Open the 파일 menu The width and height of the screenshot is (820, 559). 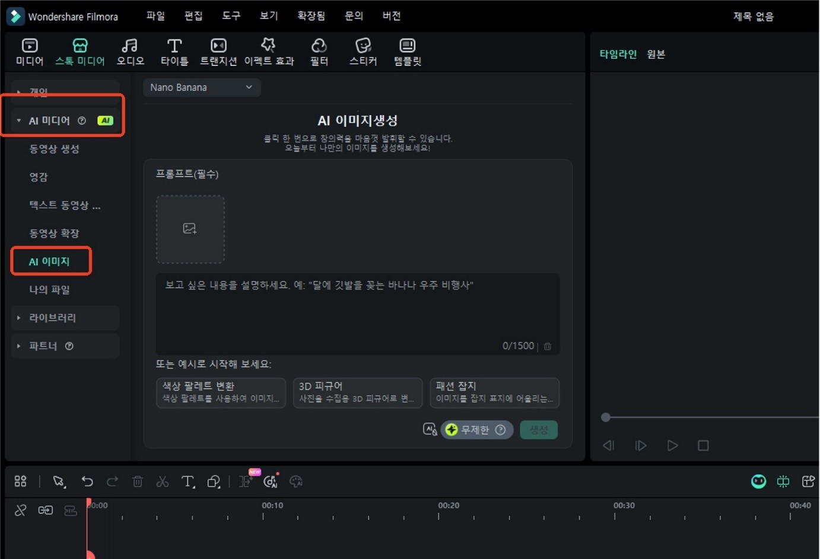(x=155, y=16)
